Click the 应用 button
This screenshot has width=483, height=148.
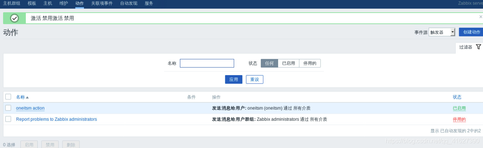pyautogui.click(x=233, y=79)
